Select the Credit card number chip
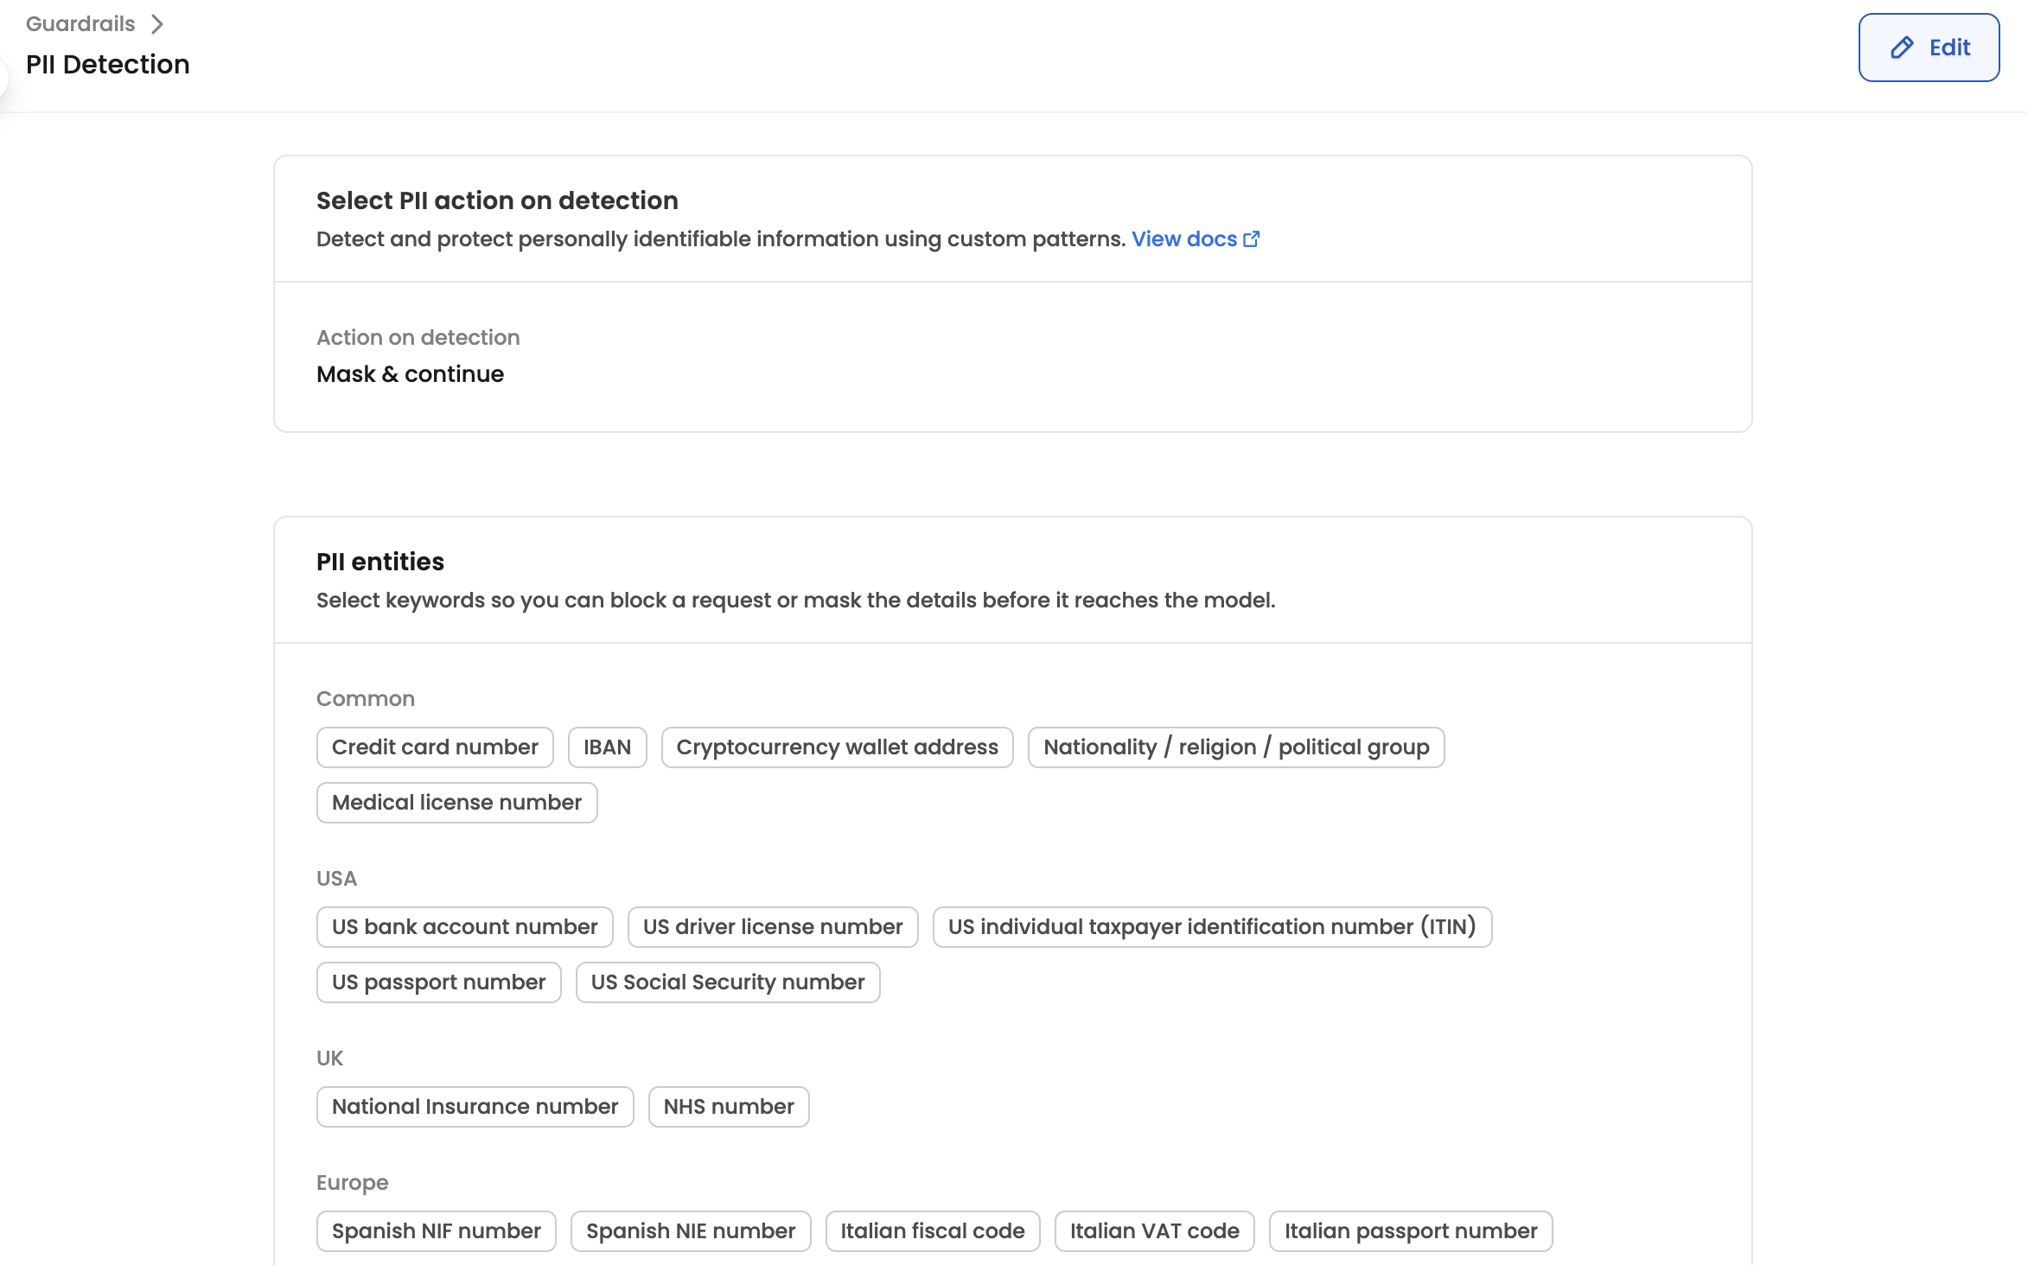The height and width of the screenshot is (1265, 2028). click(x=435, y=747)
